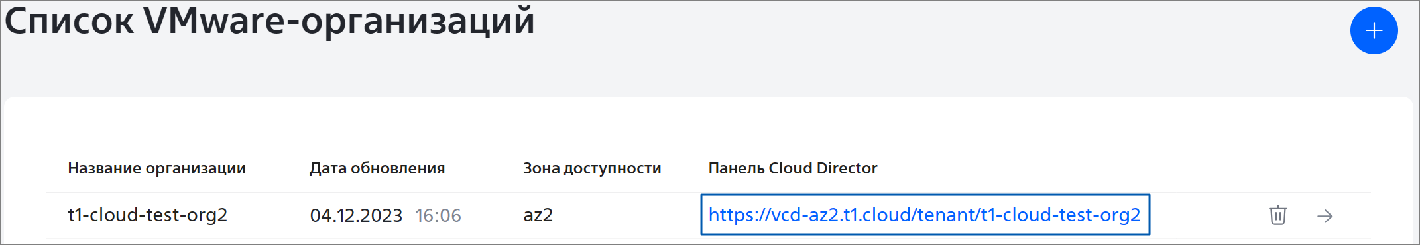The image size is (1420, 245).
Task: Click the 'https://' beginning of the tenant link
Action: 736,215
